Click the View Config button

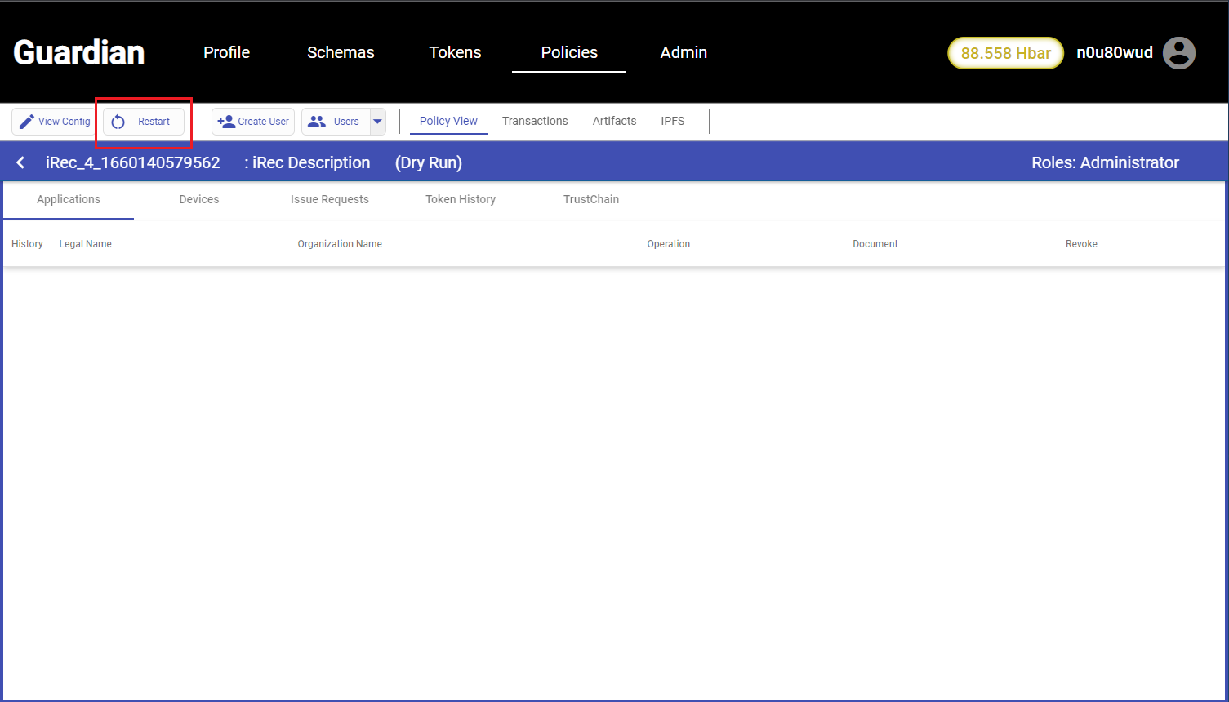53,122
